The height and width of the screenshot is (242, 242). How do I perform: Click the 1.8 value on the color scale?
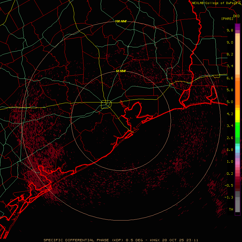click(x=230, y=150)
